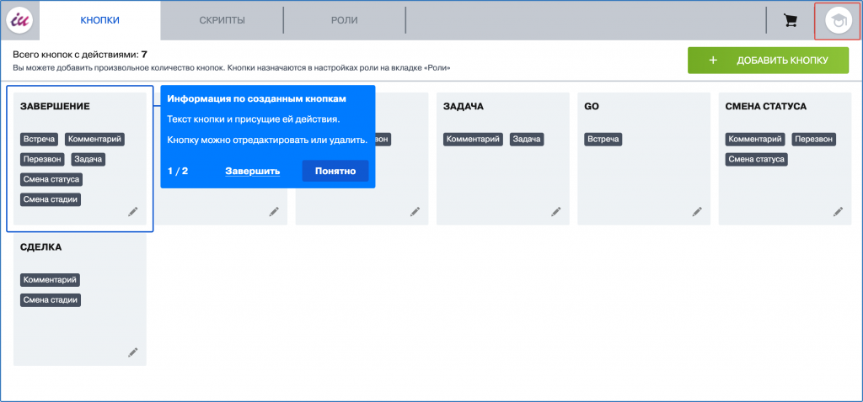The height and width of the screenshot is (402, 863).
Task: Click the app logo icon
Action: 19,20
